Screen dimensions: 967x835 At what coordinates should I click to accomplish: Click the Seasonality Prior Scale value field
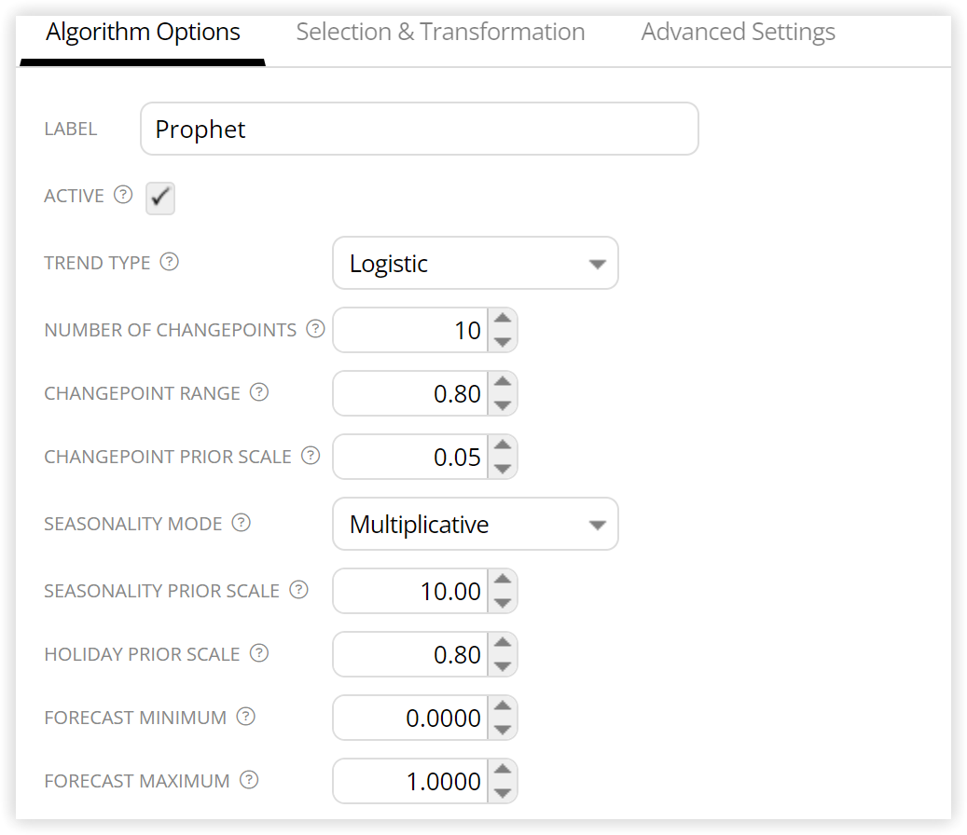coord(410,591)
